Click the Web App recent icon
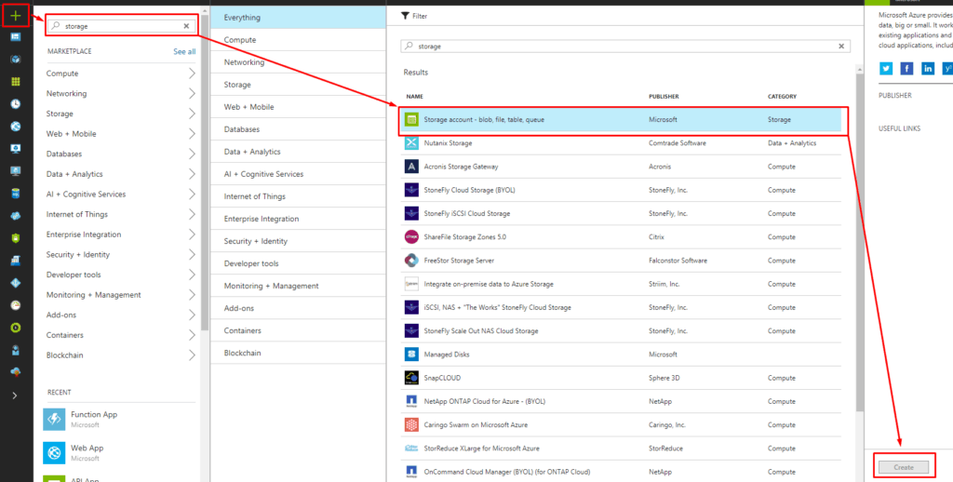Viewport: 953px width, 482px height. point(54,453)
